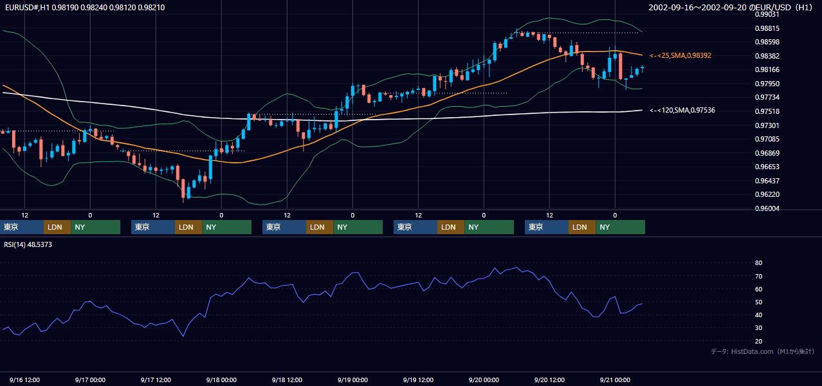Click price axis value 0.98815
Image resolution: width=822 pixels, height=386 pixels.
coord(767,28)
